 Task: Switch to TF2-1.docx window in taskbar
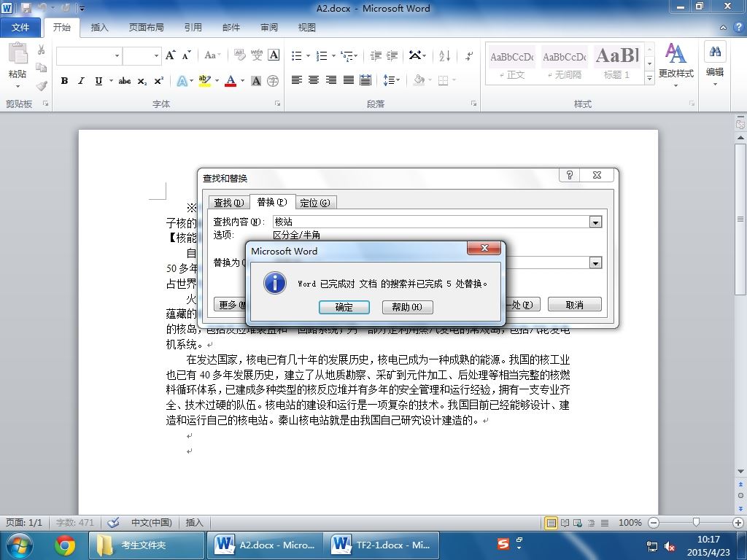(381, 545)
